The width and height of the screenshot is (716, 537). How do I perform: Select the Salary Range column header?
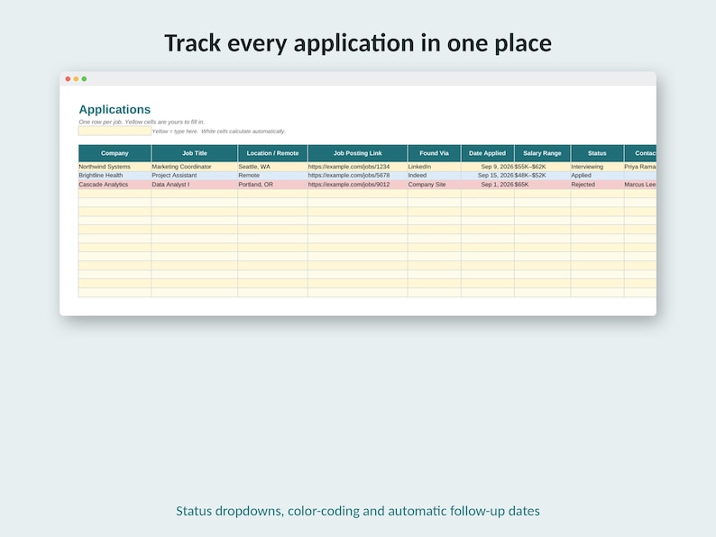pyautogui.click(x=543, y=153)
